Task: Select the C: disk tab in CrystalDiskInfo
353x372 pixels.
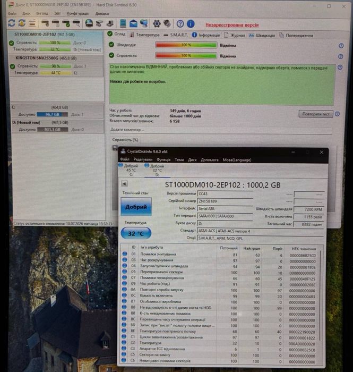Action: pos(131,171)
